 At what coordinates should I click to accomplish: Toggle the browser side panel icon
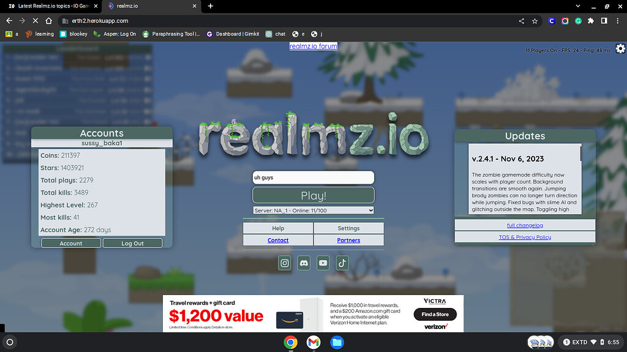tap(604, 21)
